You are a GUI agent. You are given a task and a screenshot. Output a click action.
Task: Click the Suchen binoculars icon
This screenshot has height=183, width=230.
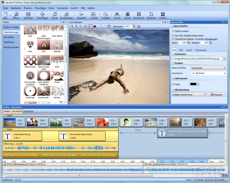click(x=117, y=14)
